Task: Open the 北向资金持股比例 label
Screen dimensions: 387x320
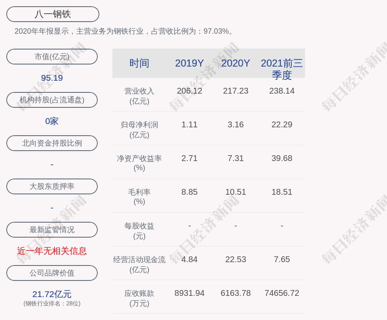Action: [52, 143]
